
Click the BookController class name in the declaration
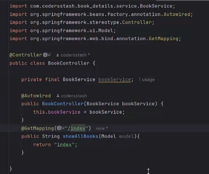click(x=68, y=63)
